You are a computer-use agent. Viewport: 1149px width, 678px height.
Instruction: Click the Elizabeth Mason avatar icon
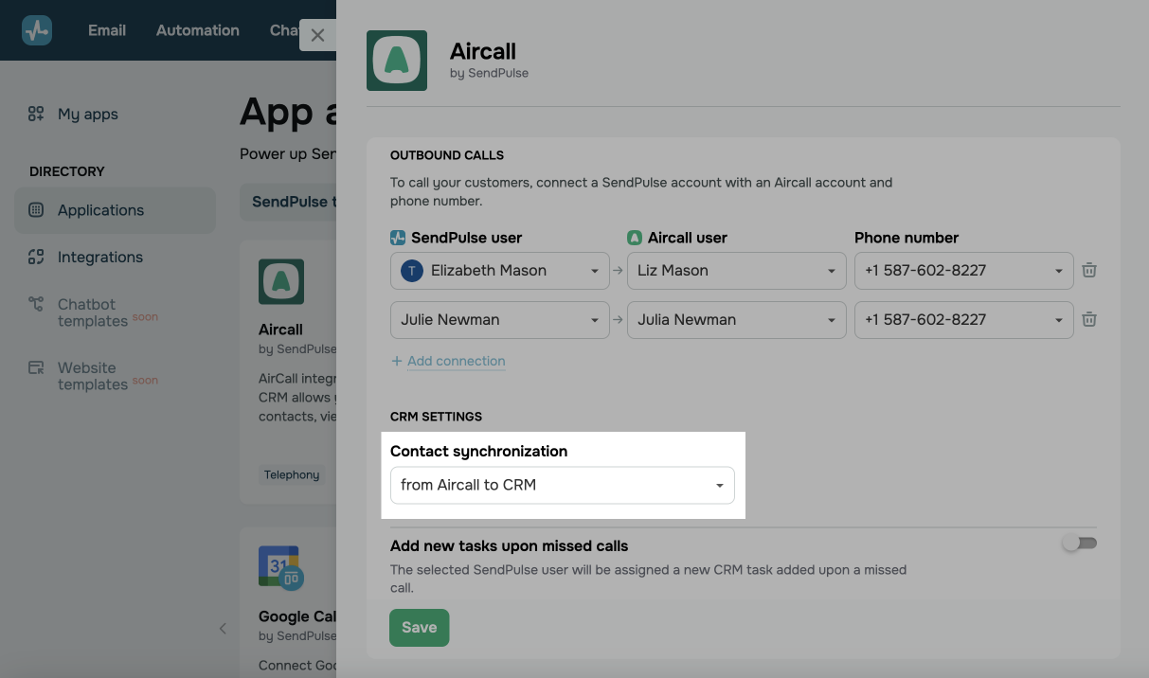tap(412, 271)
